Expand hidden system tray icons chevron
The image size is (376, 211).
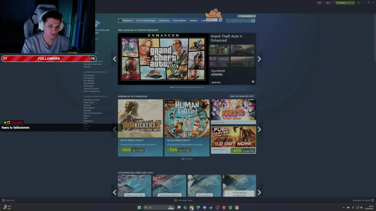tap(343, 207)
